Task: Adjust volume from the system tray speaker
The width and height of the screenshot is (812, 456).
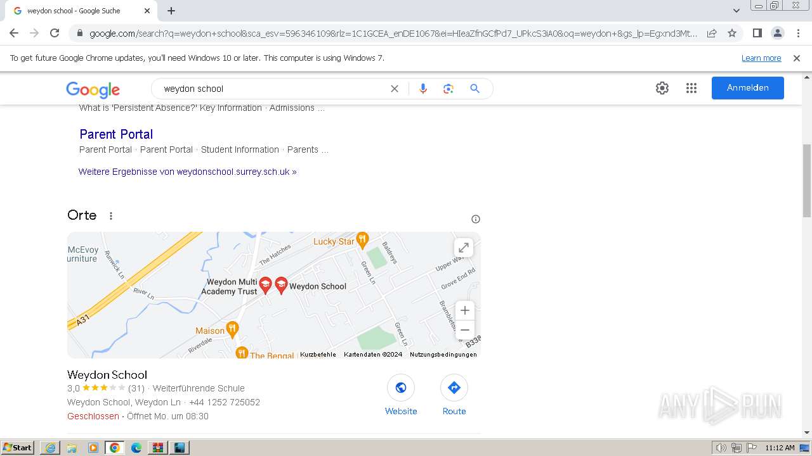Action: [721, 448]
